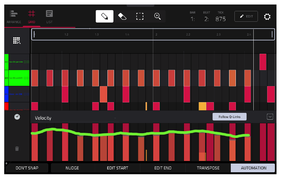Select the blue A02 pad color strip
This screenshot has height=179, width=281.
coord(6,94)
